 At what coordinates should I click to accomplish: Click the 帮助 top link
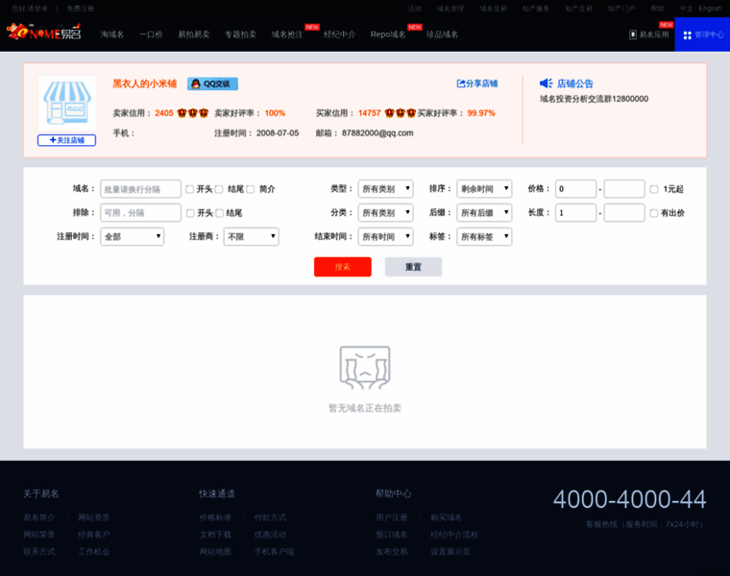point(657,9)
